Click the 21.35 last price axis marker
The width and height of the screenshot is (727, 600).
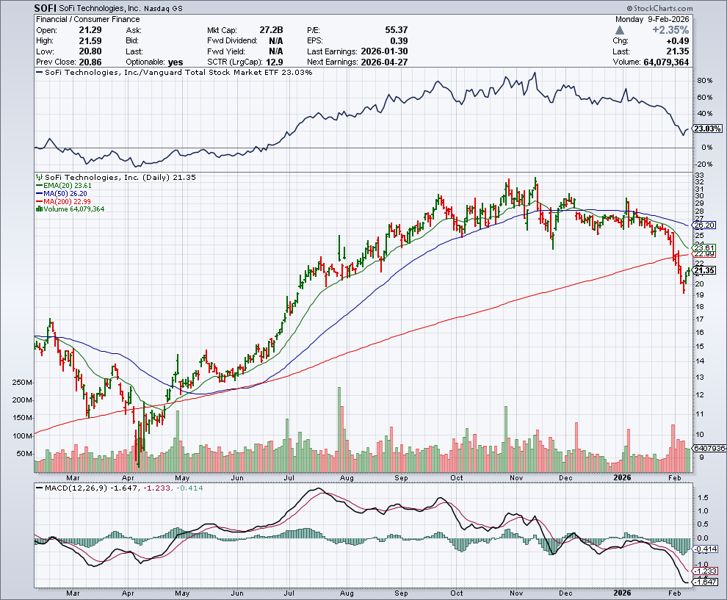[704, 270]
